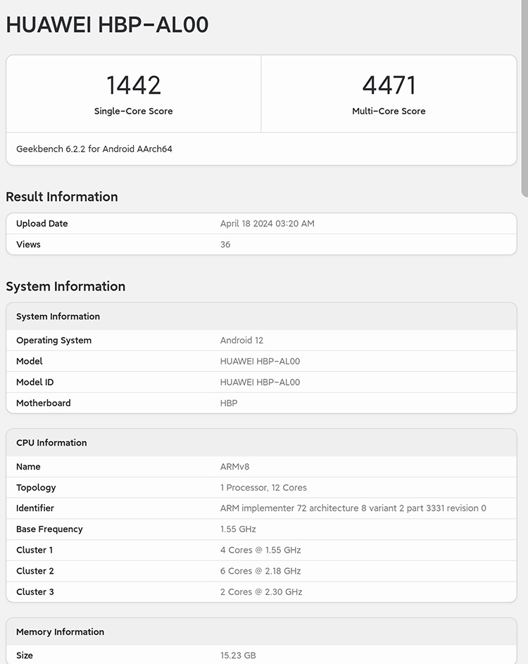The height and width of the screenshot is (664, 528).
Task: Click the Android 12 operating system value
Action: coord(241,340)
